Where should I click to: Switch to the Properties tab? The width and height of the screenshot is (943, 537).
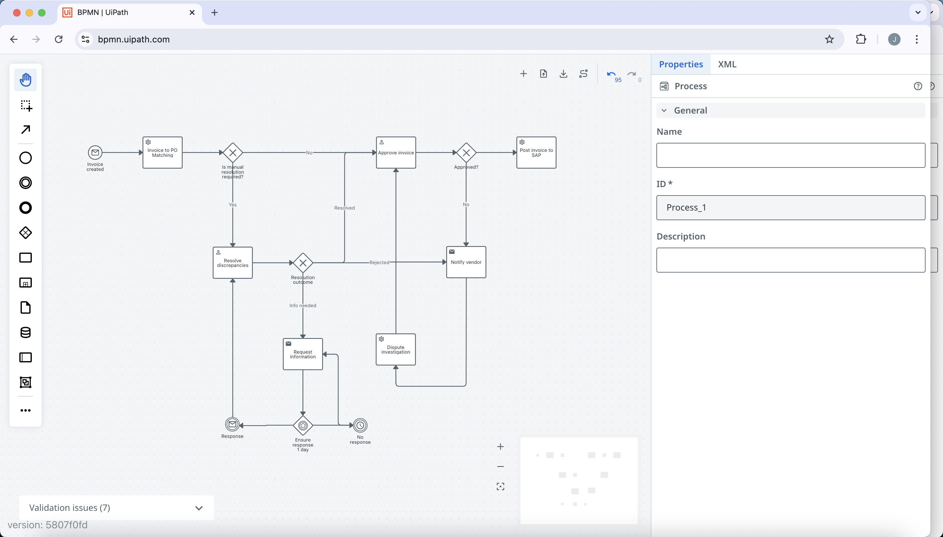[x=681, y=64]
